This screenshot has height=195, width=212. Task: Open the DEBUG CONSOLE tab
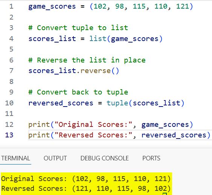tap(105, 158)
